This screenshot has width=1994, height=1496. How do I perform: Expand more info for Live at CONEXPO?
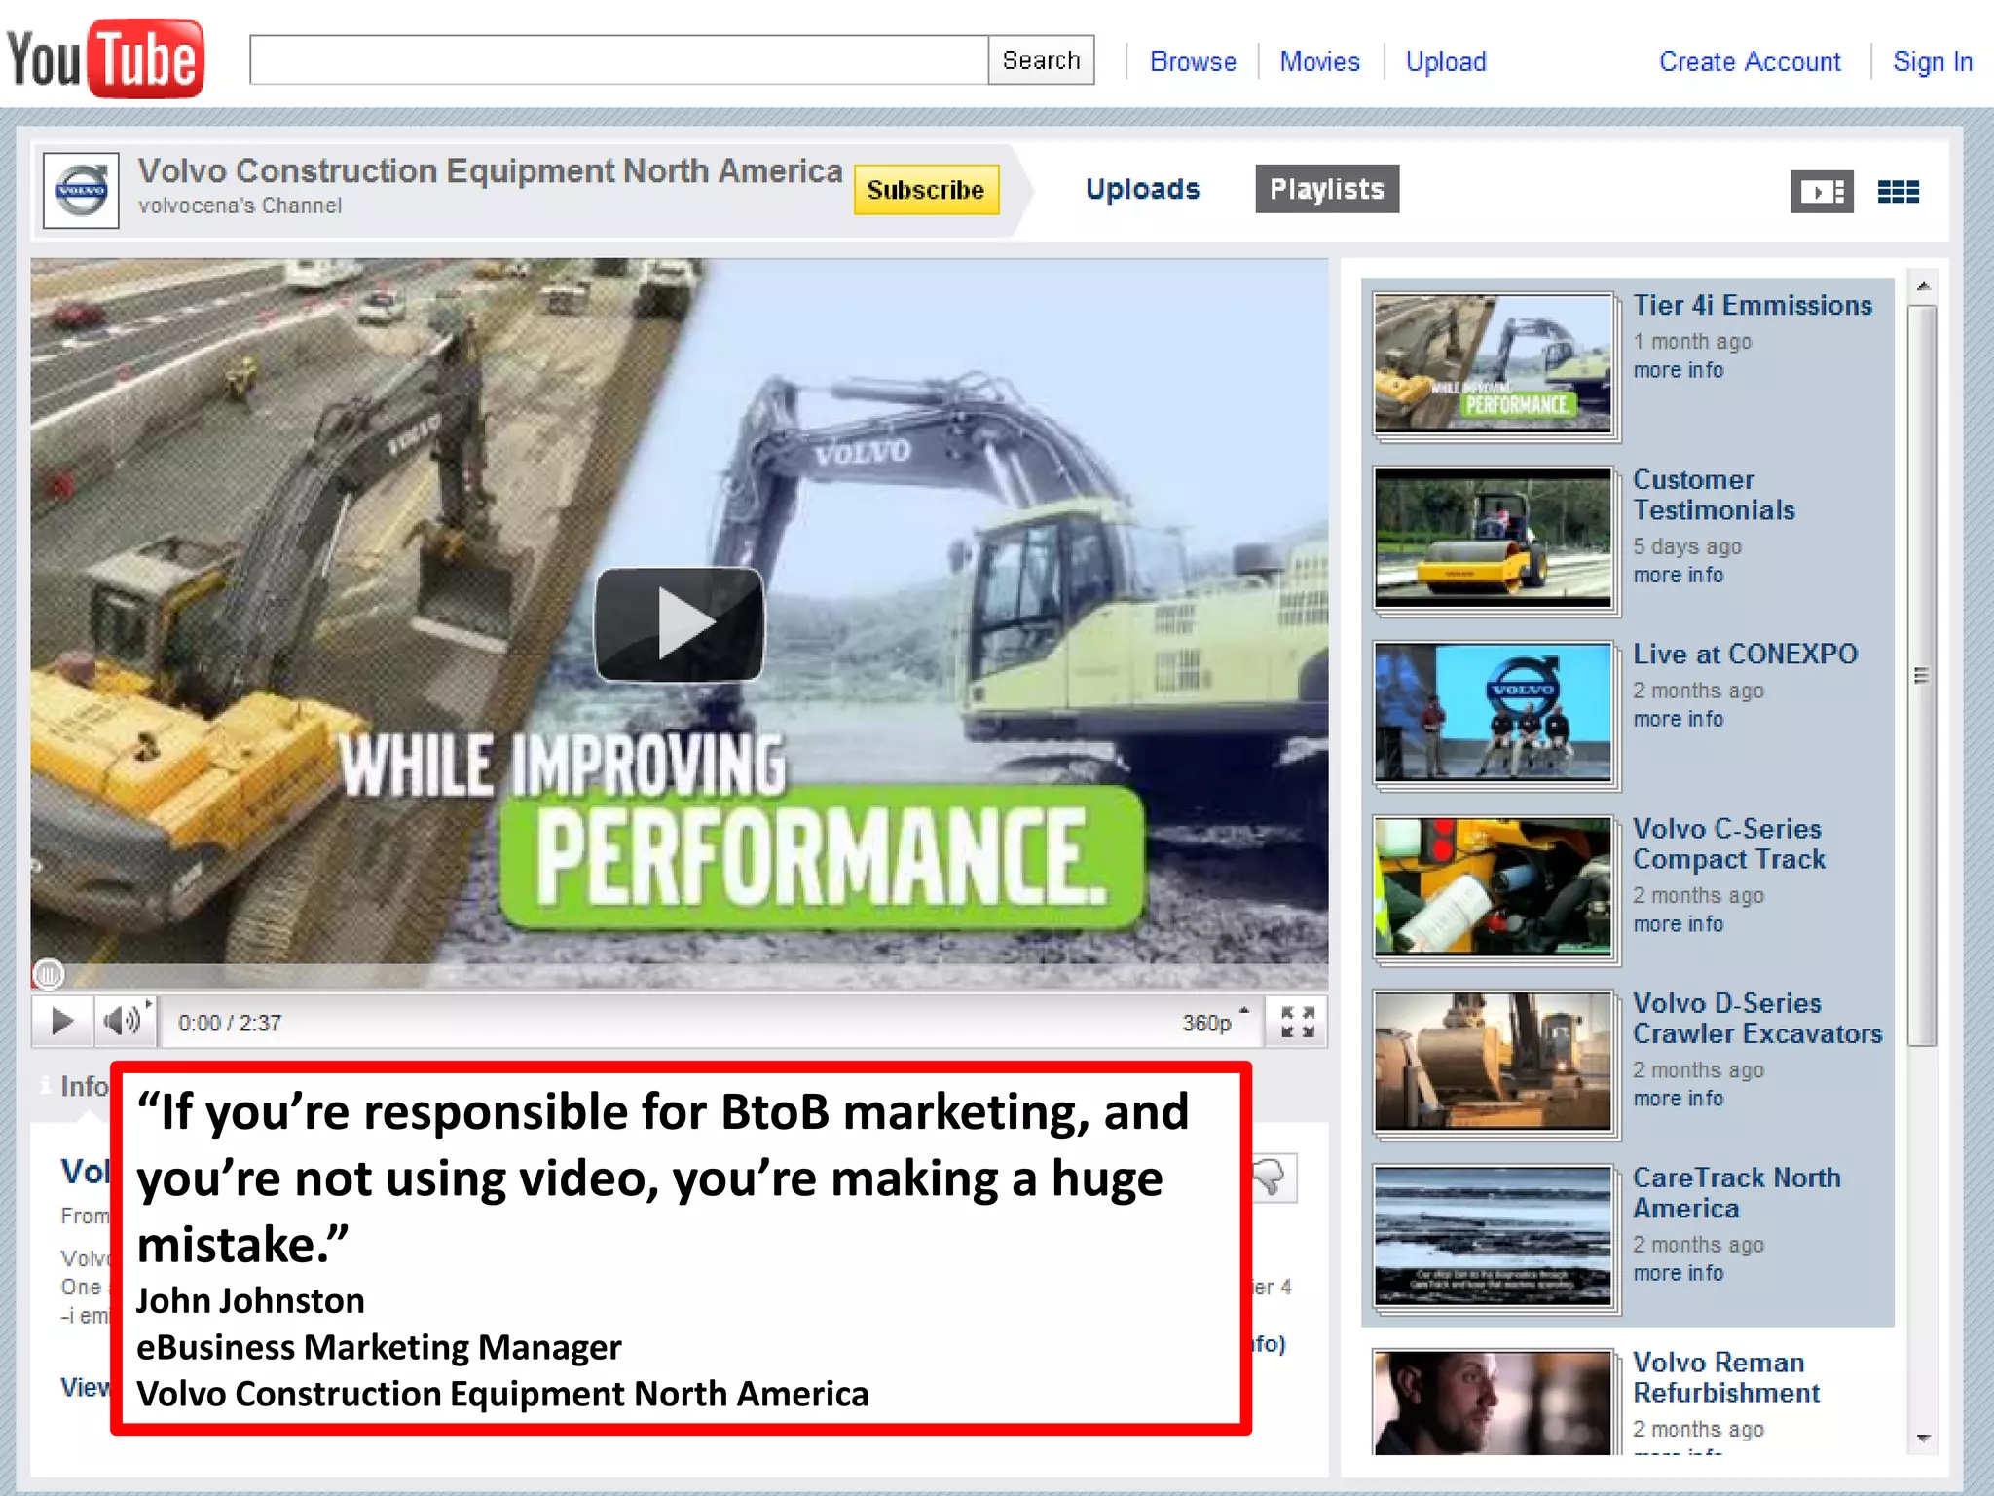tap(1678, 719)
